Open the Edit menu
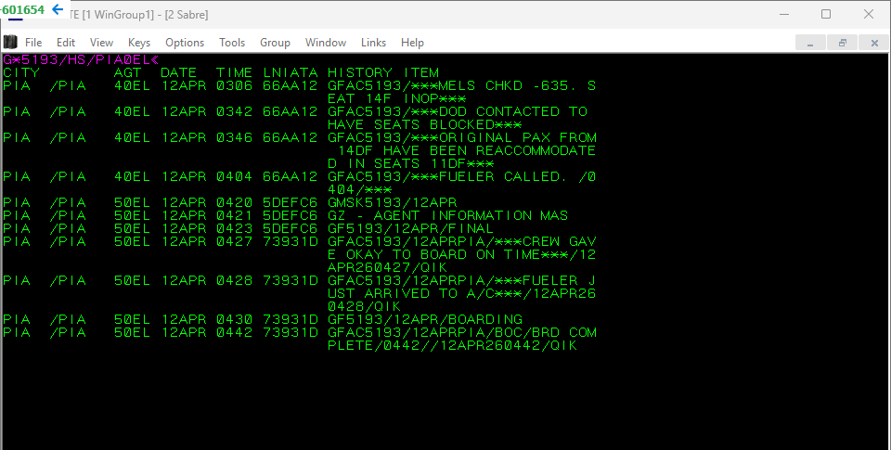This screenshot has width=891, height=450. pos(66,43)
